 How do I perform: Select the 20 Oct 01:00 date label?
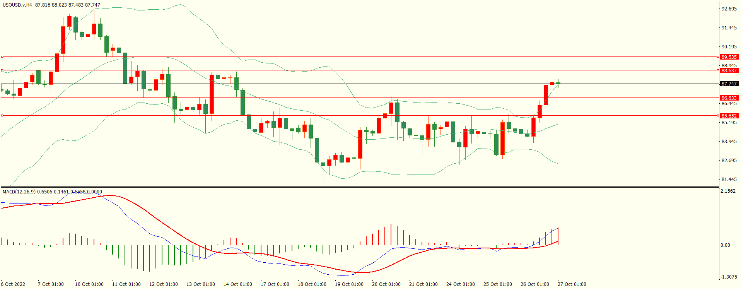click(386, 284)
